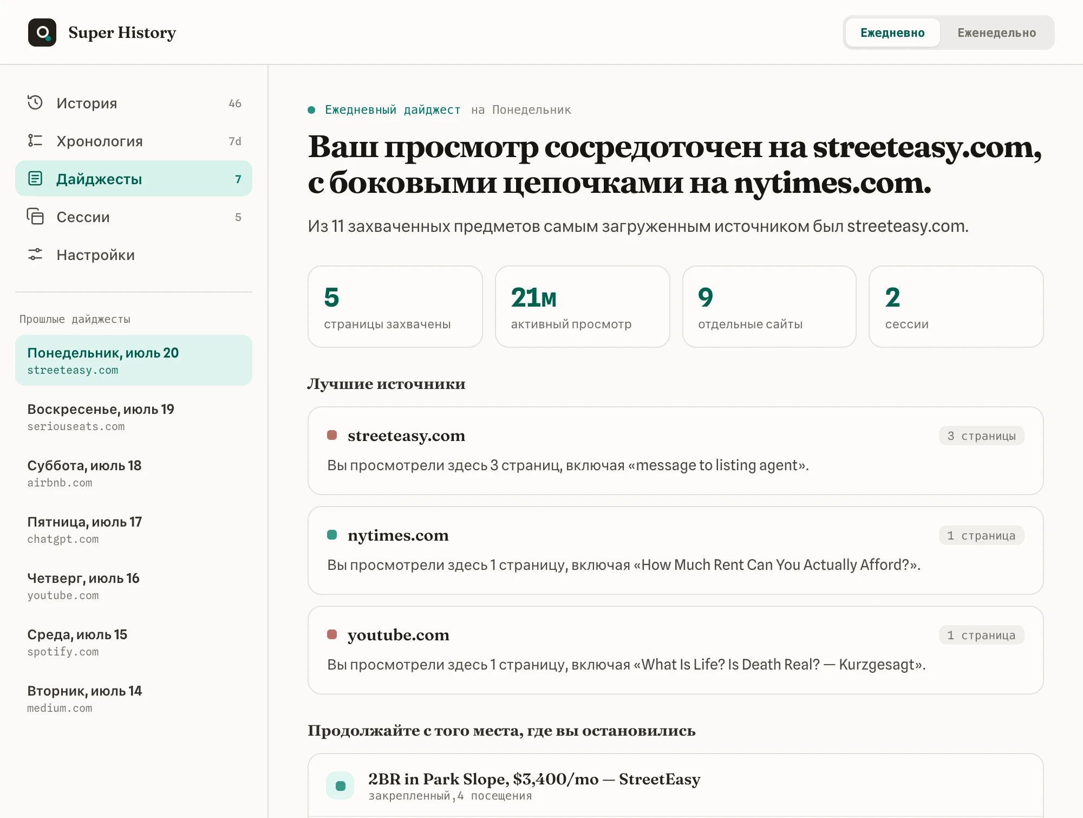The image size is (1083, 818).
Task: Open the Пятница, июль 17 digest
Action: coord(134,529)
